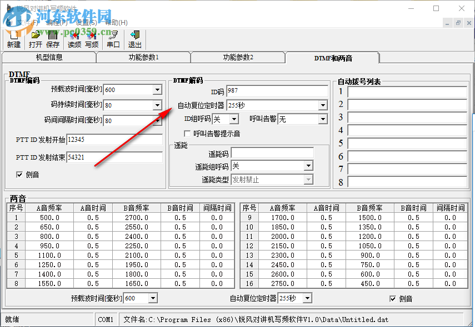
Task: Exit the program using 退出 icon
Action: pos(134,39)
